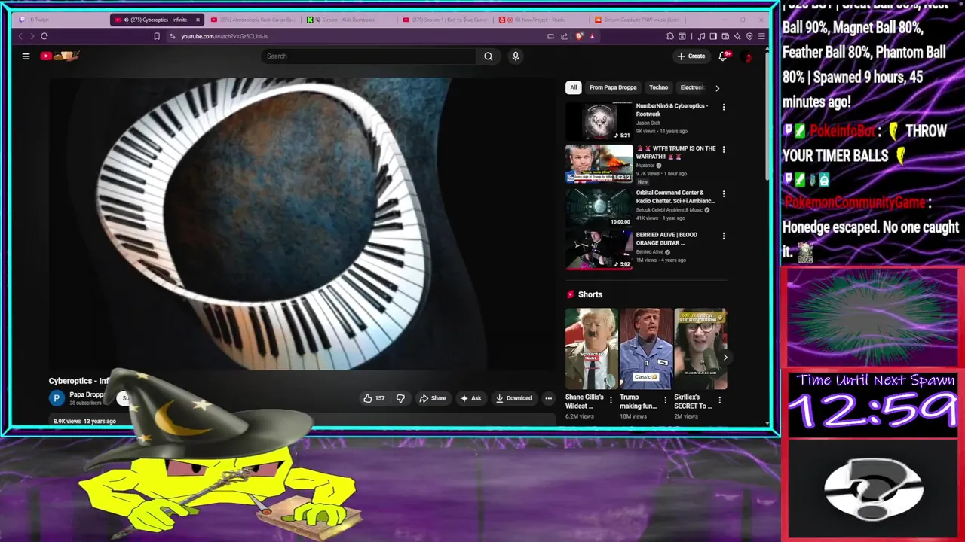Open Orbital Command Center video thumbnail
The height and width of the screenshot is (542, 965).
point(599,207)
